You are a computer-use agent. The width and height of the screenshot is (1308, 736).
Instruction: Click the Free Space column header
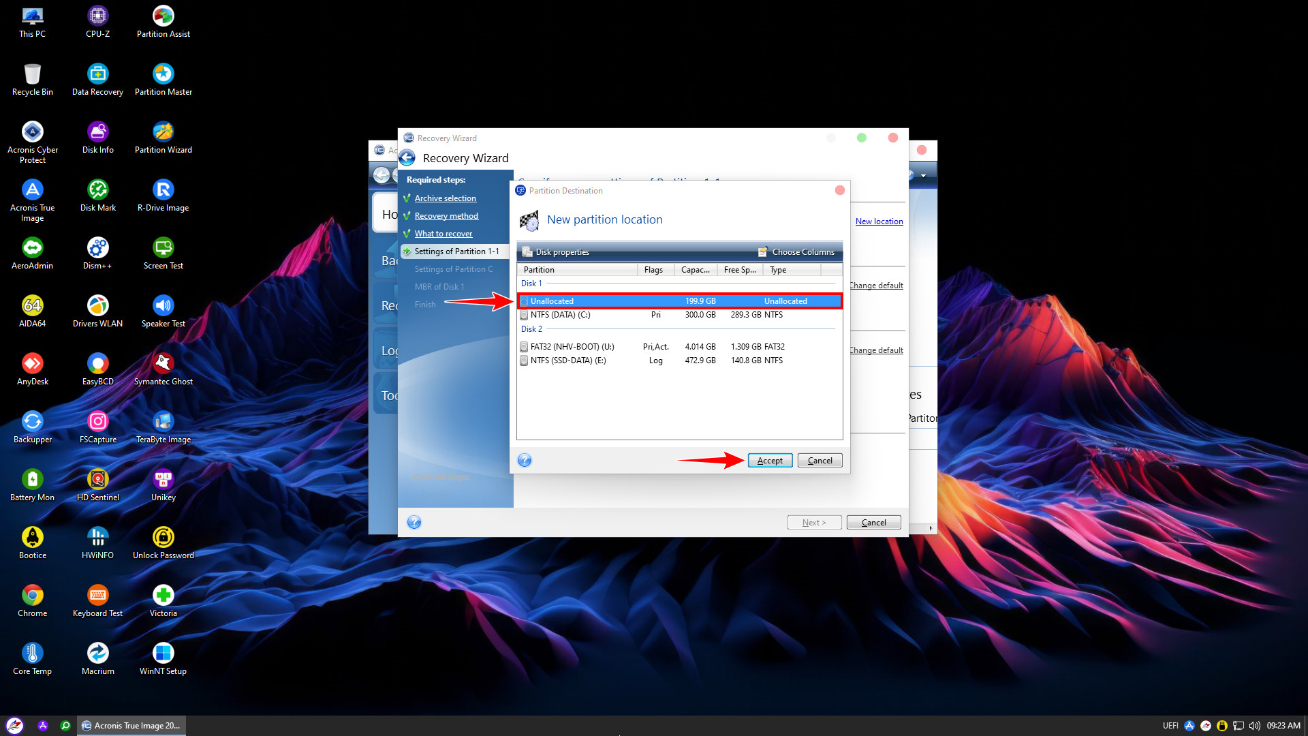[739, 270]
